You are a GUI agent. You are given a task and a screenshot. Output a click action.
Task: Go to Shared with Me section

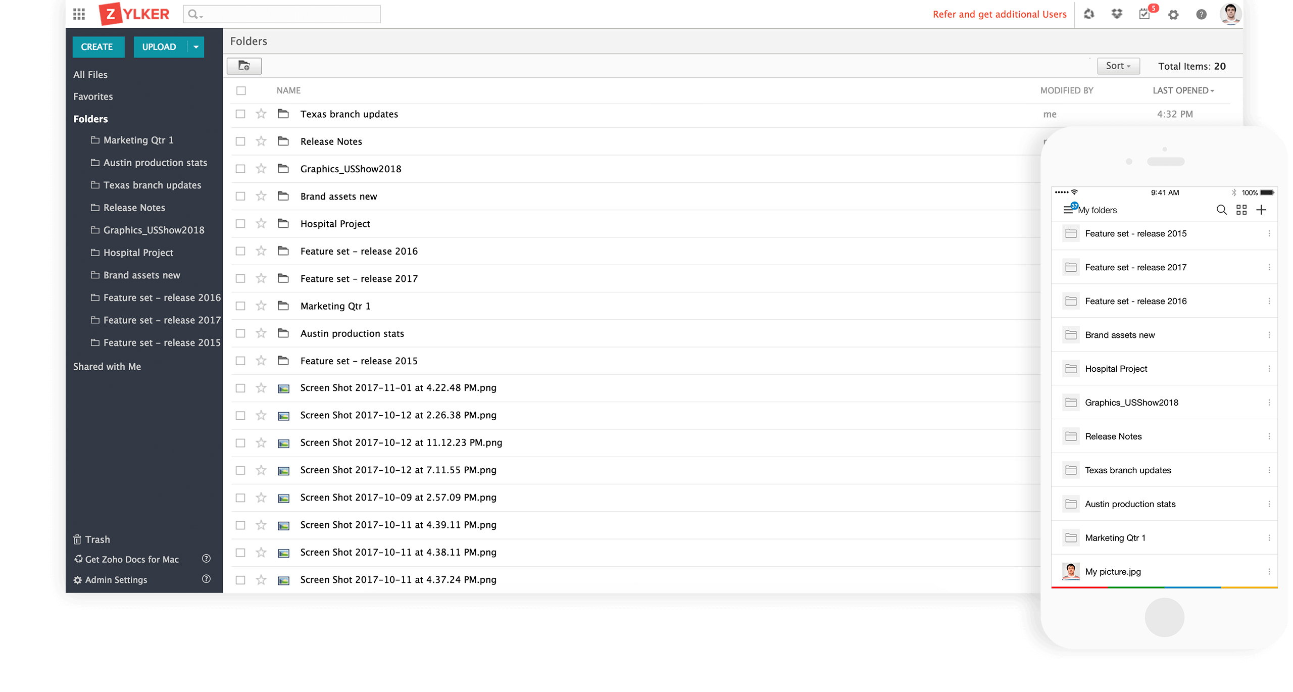(x=107, y=366)
